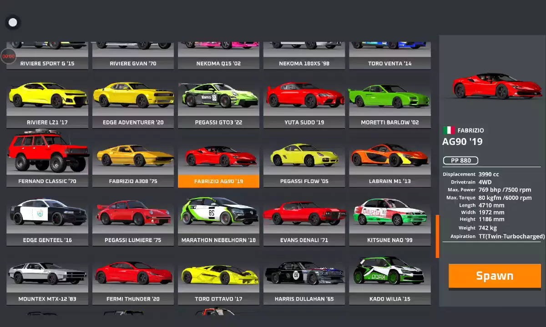Click the Italian flag icon beside Fabrizio
Image resolution: width=546 pixels, height=327 pixels.
pyautogui.click(x=449, y=130)
